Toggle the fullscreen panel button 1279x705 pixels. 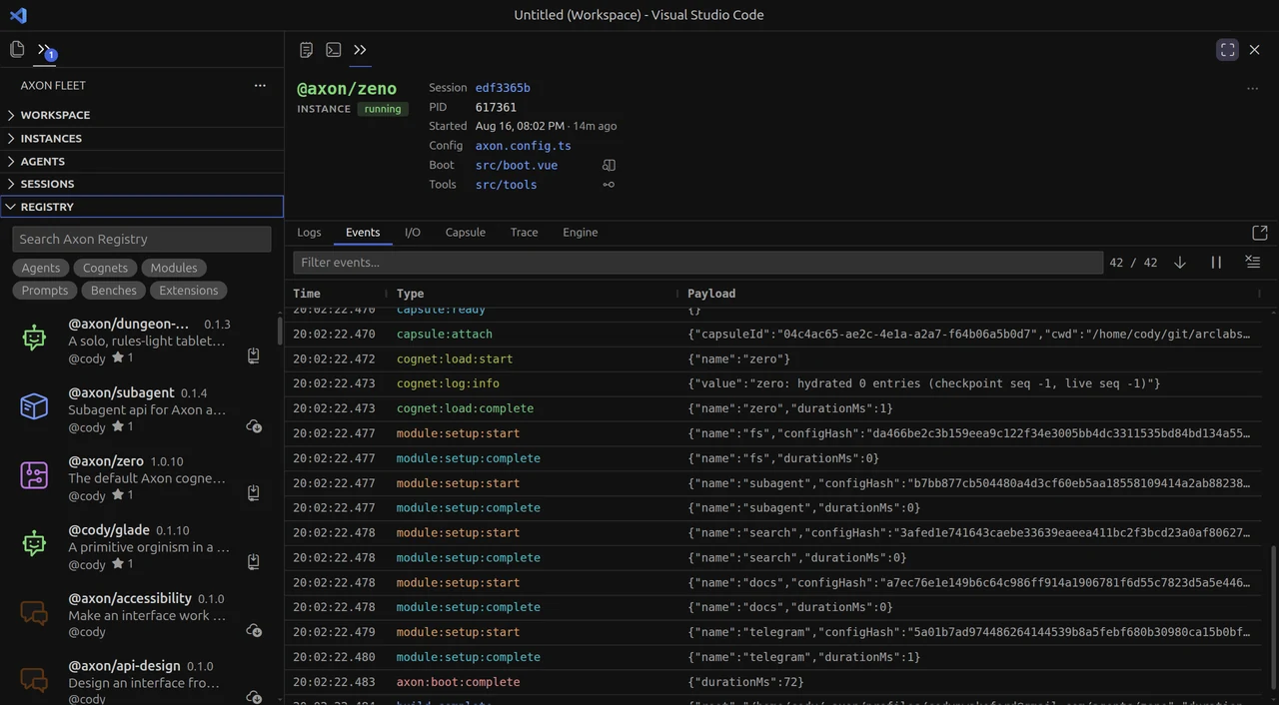tap(1228, 50)
